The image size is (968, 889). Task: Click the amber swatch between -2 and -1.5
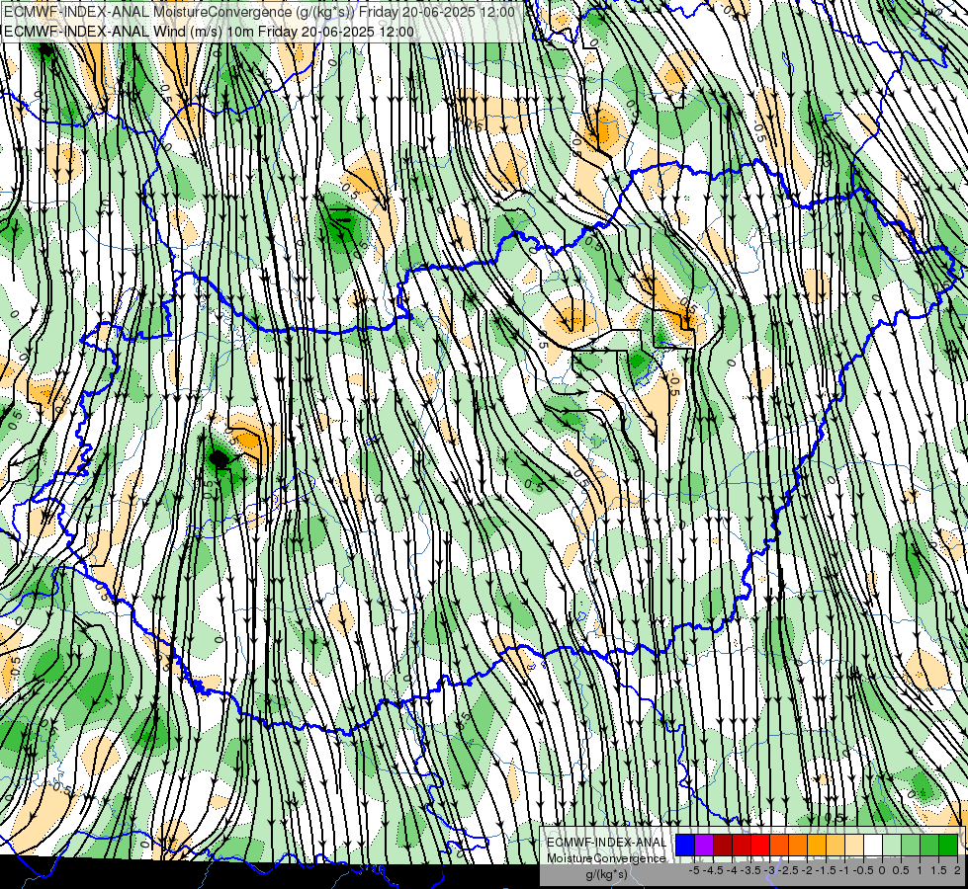pos(817,846)
